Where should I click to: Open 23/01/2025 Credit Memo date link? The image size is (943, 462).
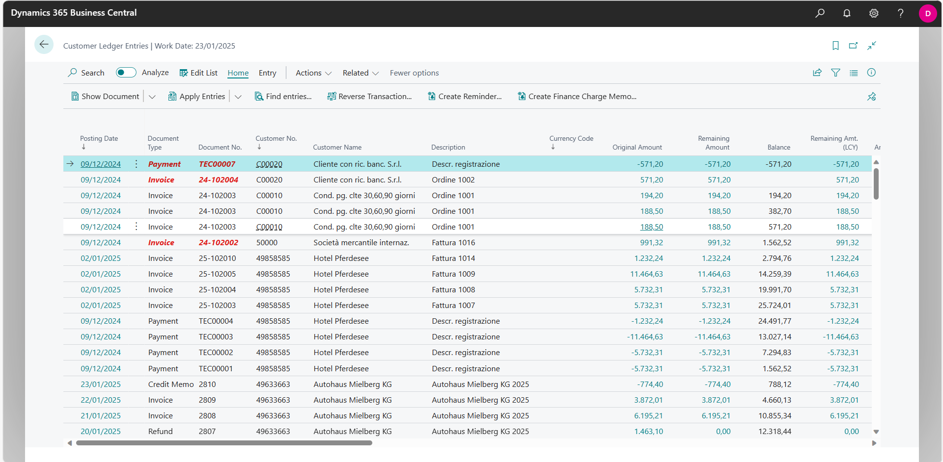point(101,384)
